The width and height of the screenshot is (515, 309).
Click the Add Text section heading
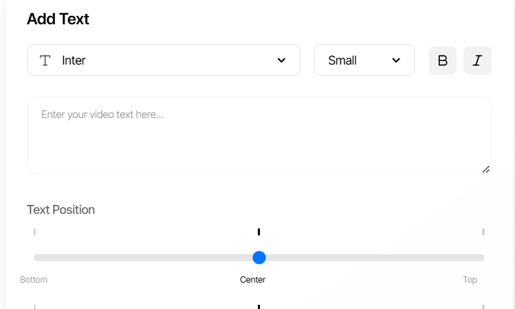point(58,19)
